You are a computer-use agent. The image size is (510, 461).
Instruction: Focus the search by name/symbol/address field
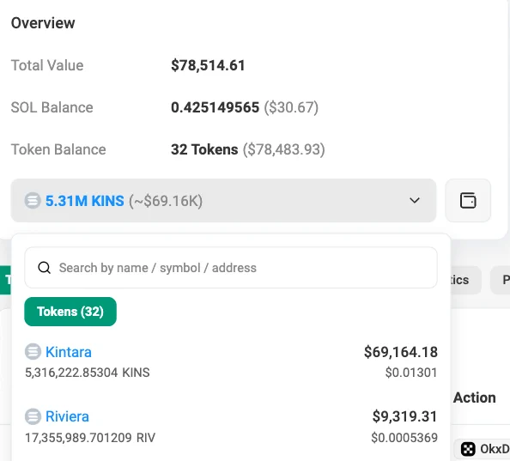click(x=231, y=268)
